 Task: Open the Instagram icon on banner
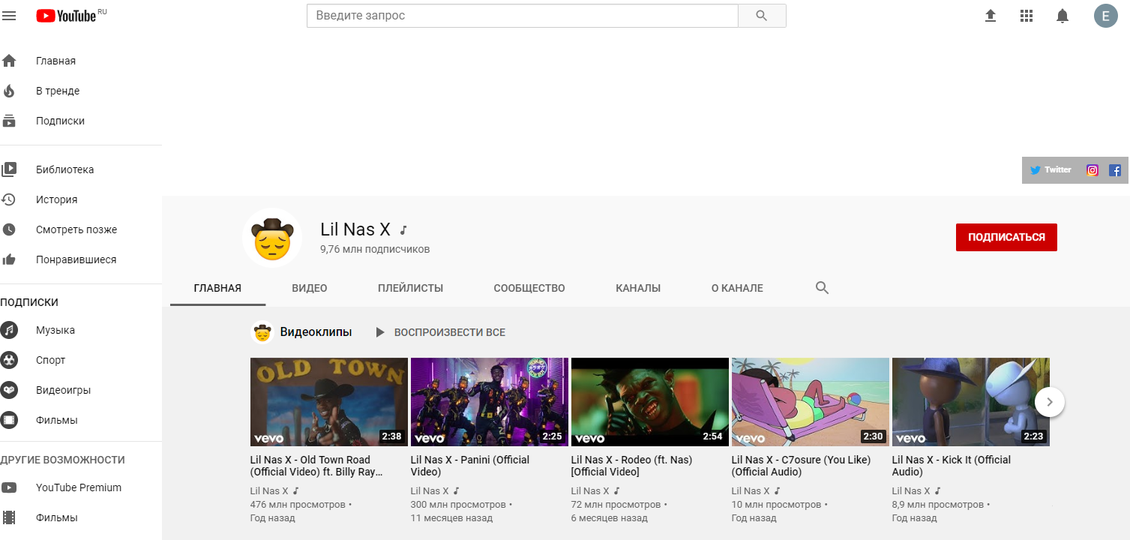coord(1093,170)
